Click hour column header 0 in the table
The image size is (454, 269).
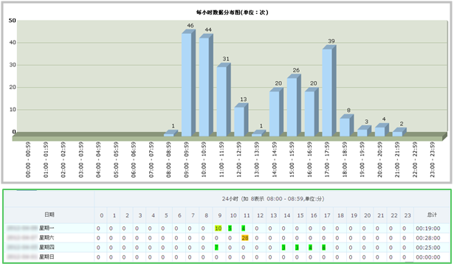coord(102,215)
